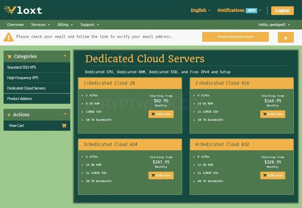302x208 pixels.
Task: Click the 40 TB Bandwidth text
Action: point(210,181)
